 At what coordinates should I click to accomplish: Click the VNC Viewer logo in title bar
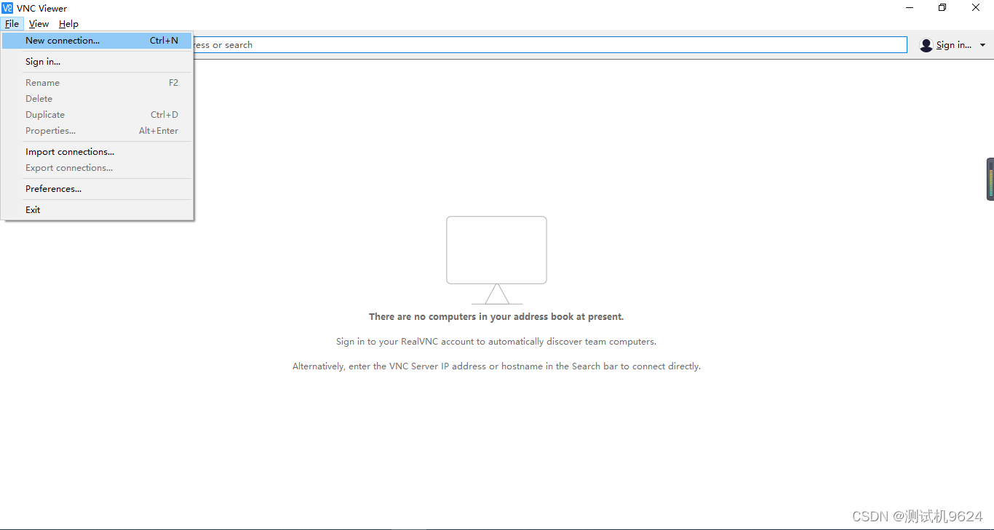tap(7, 8)
